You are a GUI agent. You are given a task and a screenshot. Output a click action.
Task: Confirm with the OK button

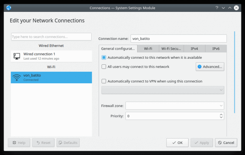[x=177, y=143]
